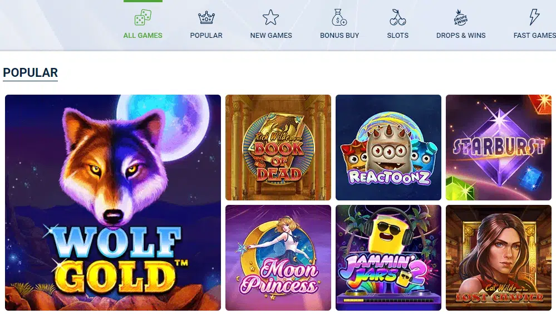Go to BONUS BUY category label
Image resolution: width=556 pixels, height=314 pixels.
(339, 36)
